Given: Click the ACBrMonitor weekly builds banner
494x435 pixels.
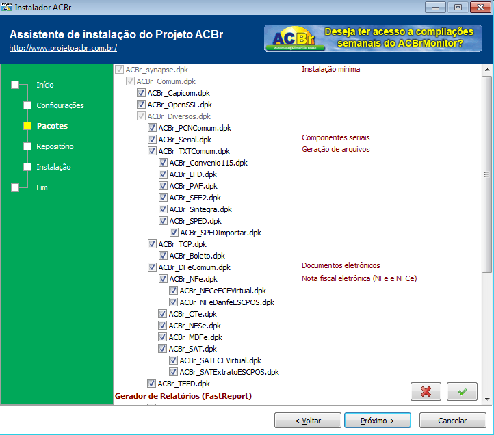Looking at the screenshot, I should click(373, 38).
